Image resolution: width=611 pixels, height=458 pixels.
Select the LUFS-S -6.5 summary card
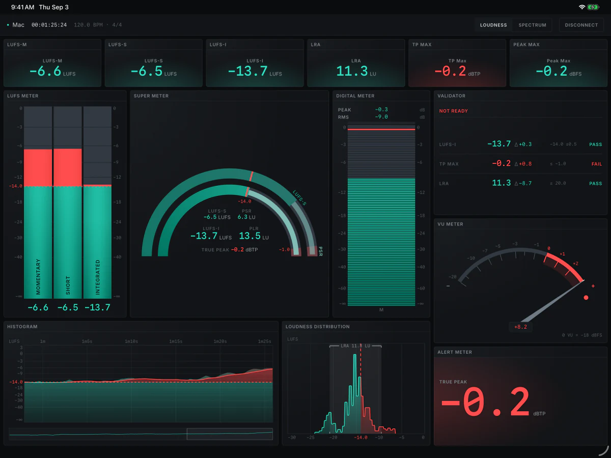[154, 63]
